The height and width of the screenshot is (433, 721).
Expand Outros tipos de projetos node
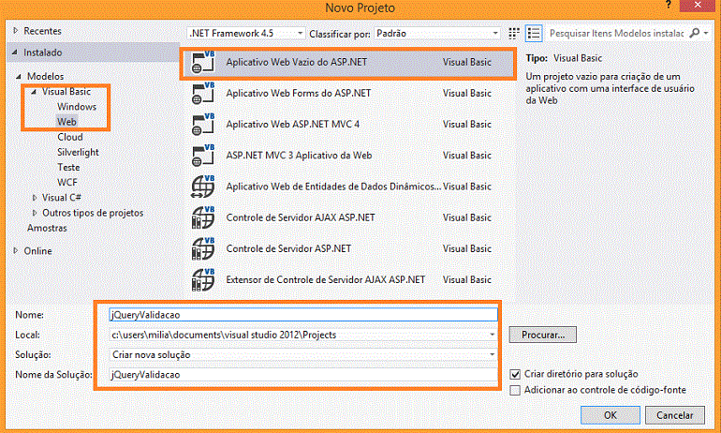[35, 213]
